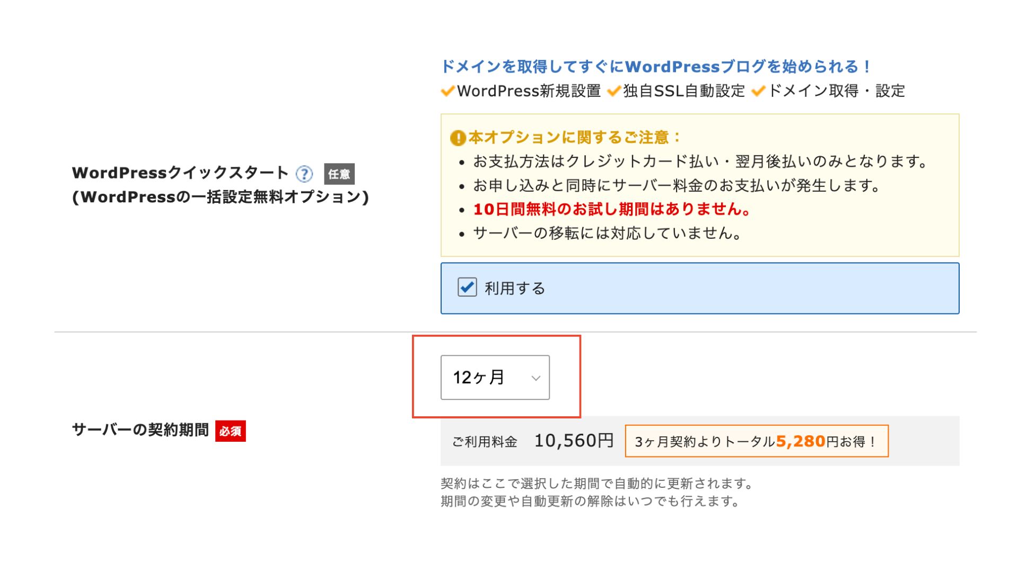Viewport: 1018px width, 572px height.
Task: Click the red 10日間無料のお試し期間 notice
Action: coord(612,210)
